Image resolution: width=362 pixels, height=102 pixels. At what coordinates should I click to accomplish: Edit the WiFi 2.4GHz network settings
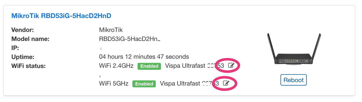point(231,65)
